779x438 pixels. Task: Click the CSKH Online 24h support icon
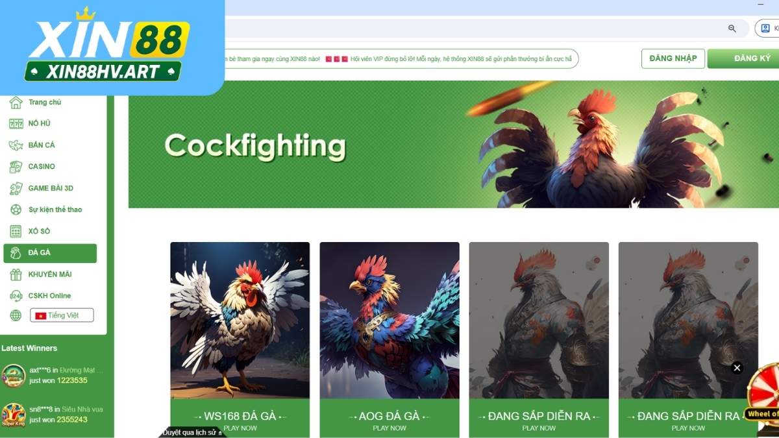(16, 296)
